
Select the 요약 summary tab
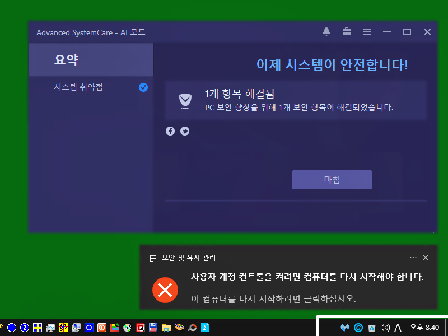pyautogui.click(x=91, y=60)
